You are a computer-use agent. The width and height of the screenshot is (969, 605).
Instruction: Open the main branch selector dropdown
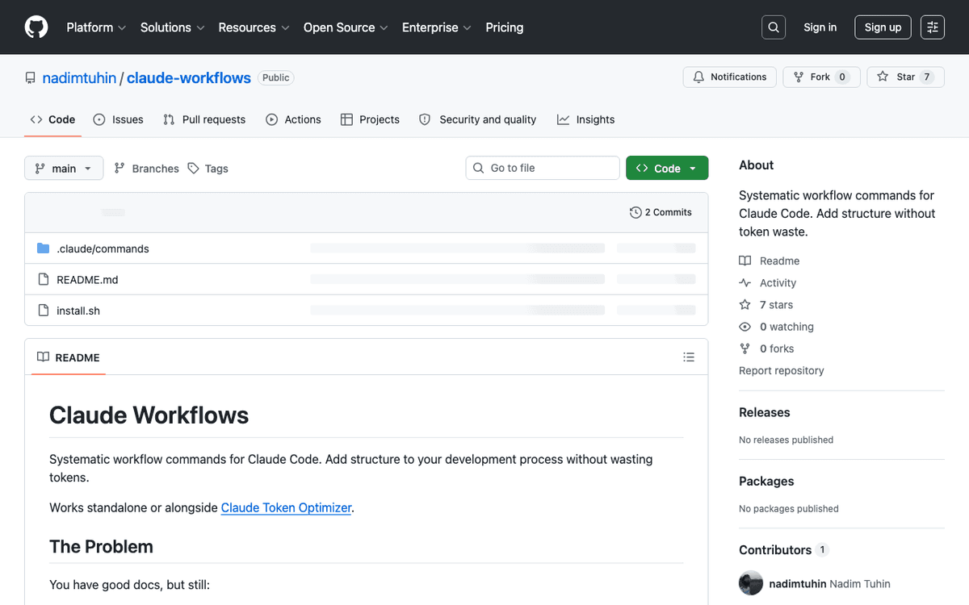(x=64, y=168)
